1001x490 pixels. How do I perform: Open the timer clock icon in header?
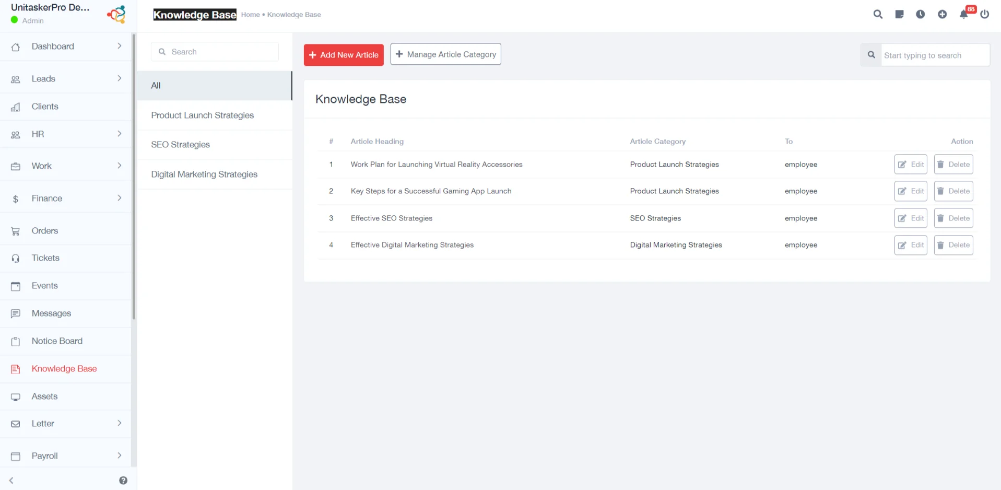[921, 14]
